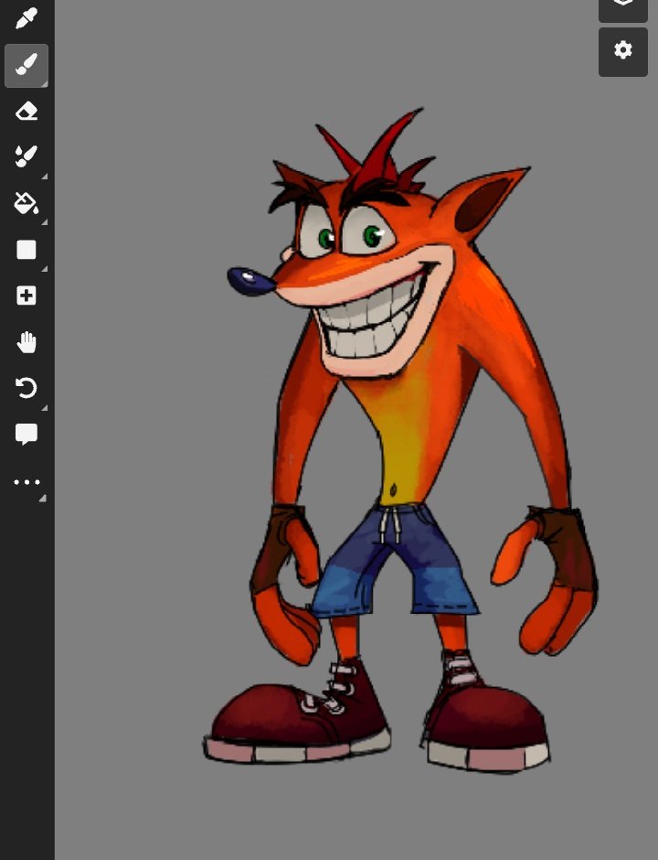Select the Paintbrush tool
This screenshot has height=860, width=658.
point(27,65)
